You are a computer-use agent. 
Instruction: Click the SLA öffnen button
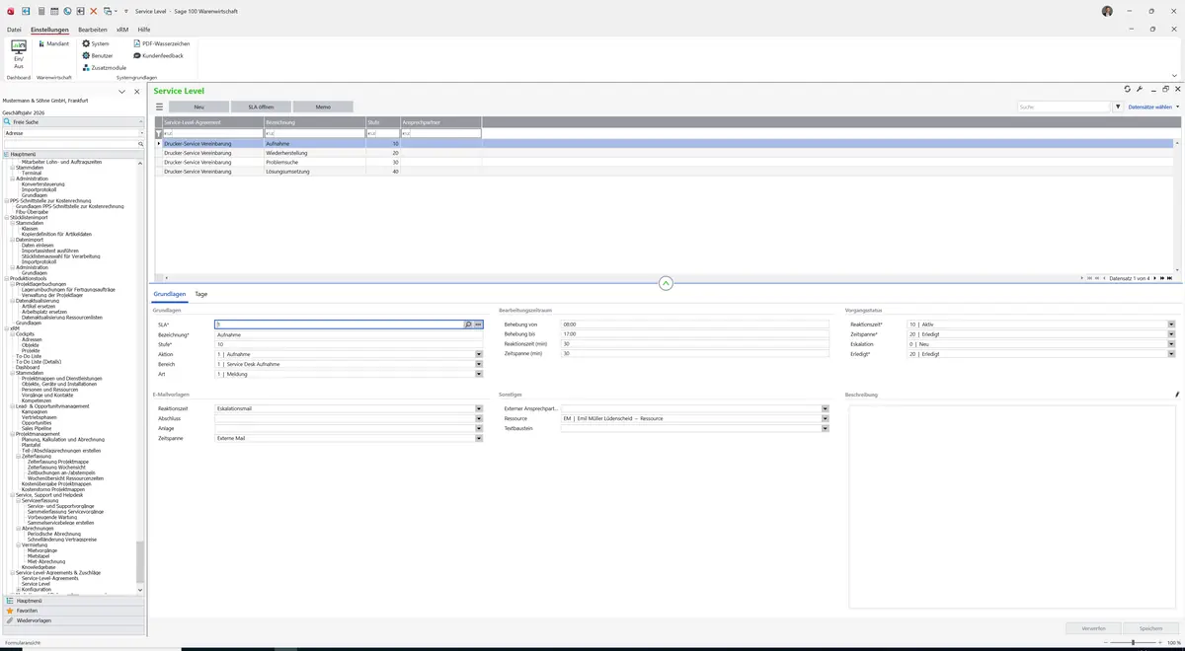click(x=261, y=107)
